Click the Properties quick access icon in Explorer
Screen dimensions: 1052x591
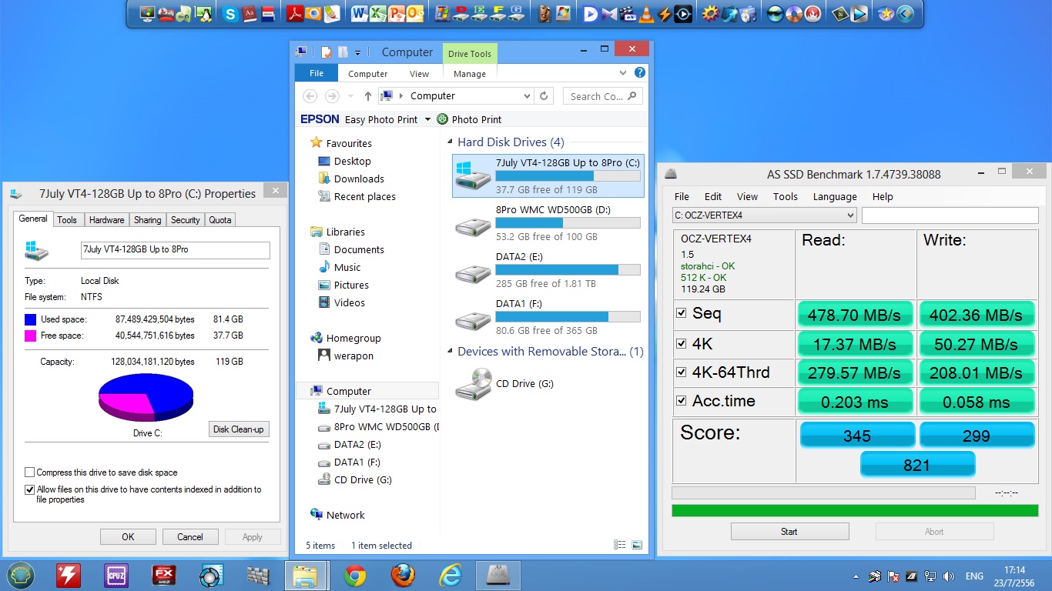pos(326,52)
